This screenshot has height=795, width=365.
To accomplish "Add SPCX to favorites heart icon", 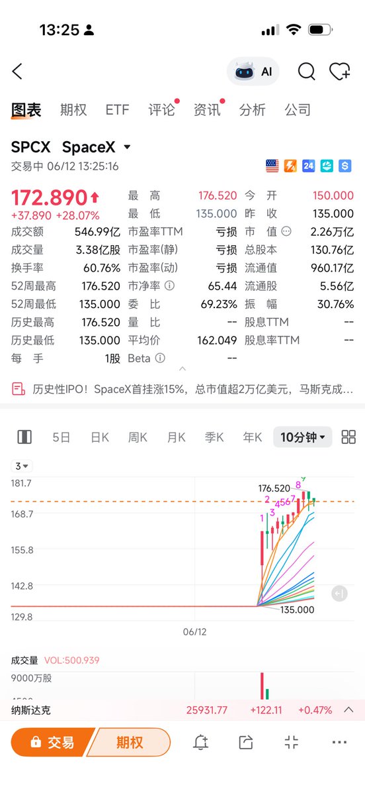I will point(340,72).
